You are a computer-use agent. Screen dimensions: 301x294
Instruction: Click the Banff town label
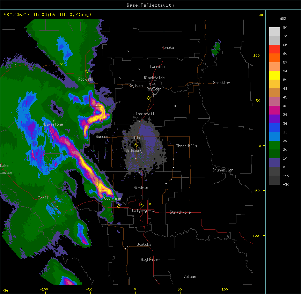tap(43, 198)
